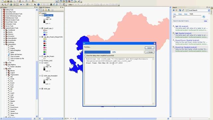Switch to the All tab in Search
Screen dimensions: 213x120
click(x=175, y=14)
